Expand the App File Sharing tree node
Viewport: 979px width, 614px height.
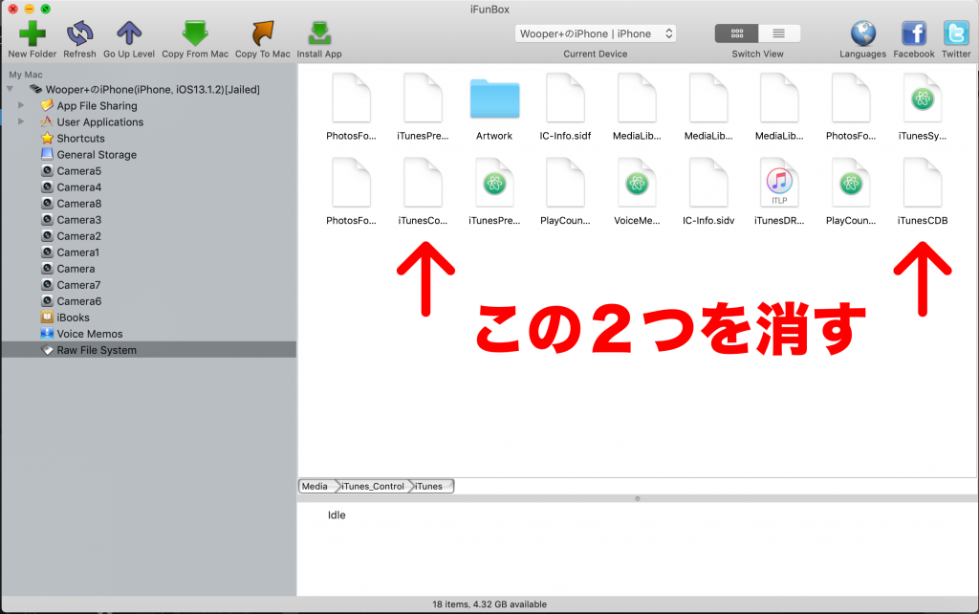(x=21, y=105)
